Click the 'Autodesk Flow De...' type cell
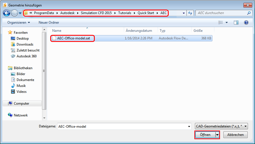This screenshot has width=255, height=144. click(x=173, y=38)
